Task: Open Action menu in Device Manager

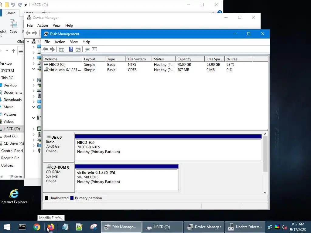Action: point(43,25)
